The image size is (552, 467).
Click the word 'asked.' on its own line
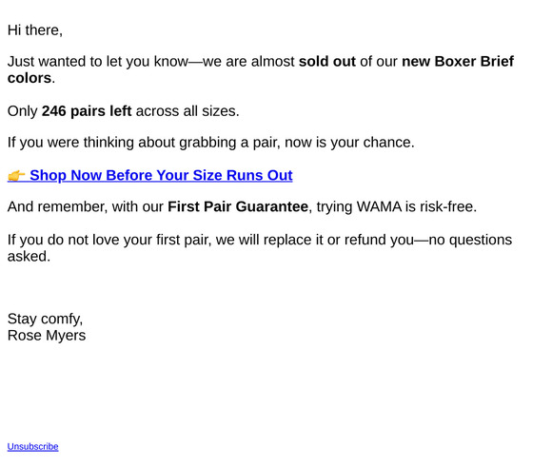click(29, 256)
